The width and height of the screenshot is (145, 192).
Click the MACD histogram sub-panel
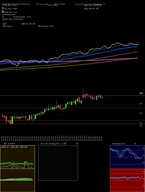point(17,180)
